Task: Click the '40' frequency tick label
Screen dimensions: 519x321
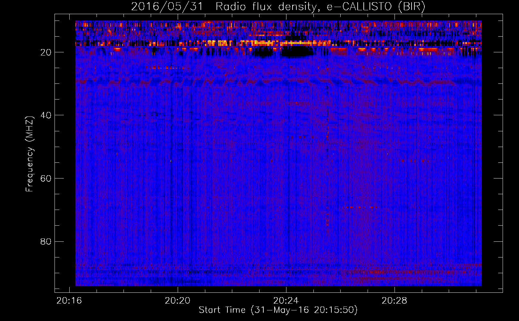Action: click(46, 115)
